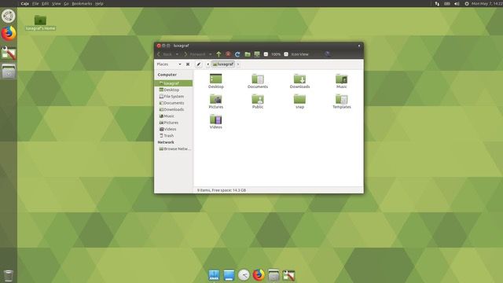Select File System in sidebar

coord(174,96)
